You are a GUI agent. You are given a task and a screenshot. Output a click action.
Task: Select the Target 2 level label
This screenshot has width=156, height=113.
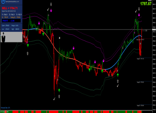pyautogui.click(x=140, y=82)
